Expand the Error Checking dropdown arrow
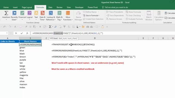175x98 pixels. click(x=142, y=16)
